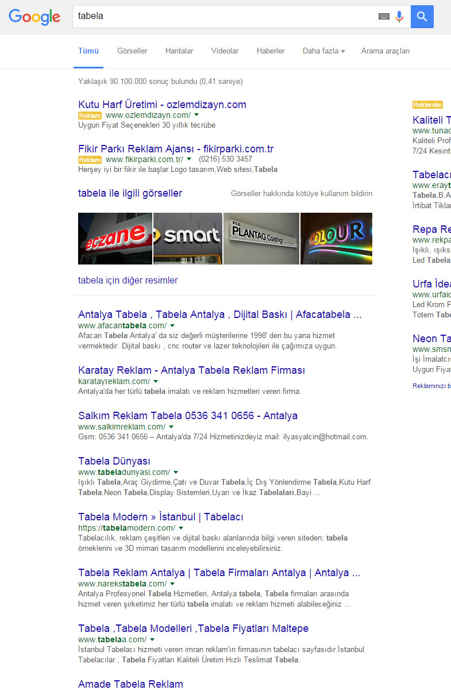Open the 'smart' sign image thumbnail
Viewport: 451px width, 690px height.
pos(188,239)
